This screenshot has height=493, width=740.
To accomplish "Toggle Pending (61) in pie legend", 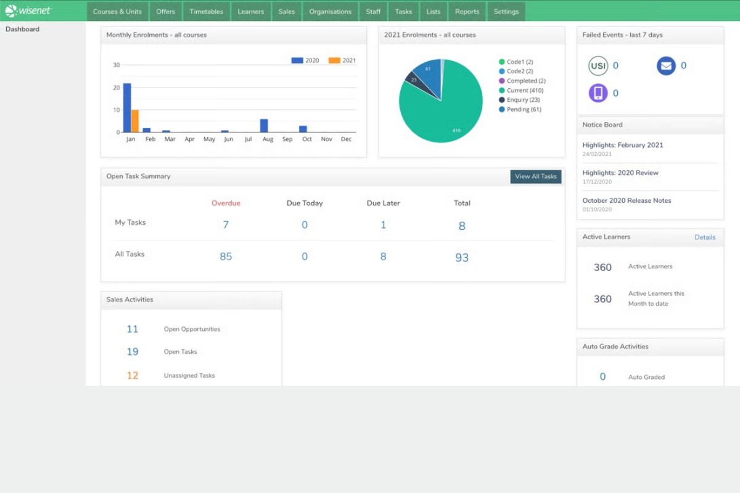I will (x=520, y=109).
